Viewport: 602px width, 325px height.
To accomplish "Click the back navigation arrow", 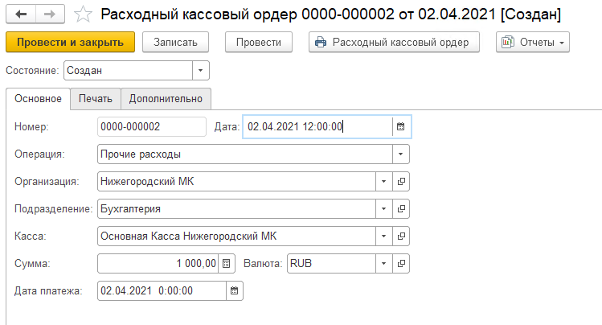I will click(x=22, y=14).
